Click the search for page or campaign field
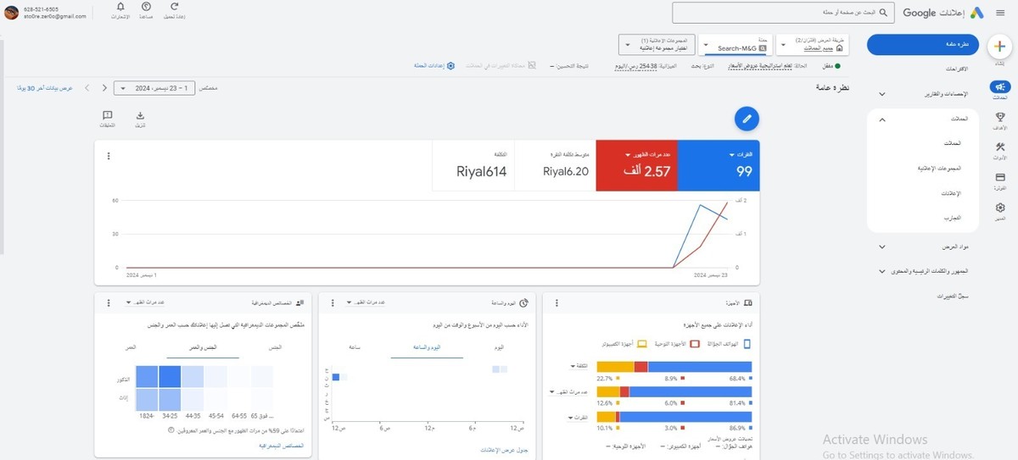This screenshot has width=1018, height=460. [x=780, y=13]
